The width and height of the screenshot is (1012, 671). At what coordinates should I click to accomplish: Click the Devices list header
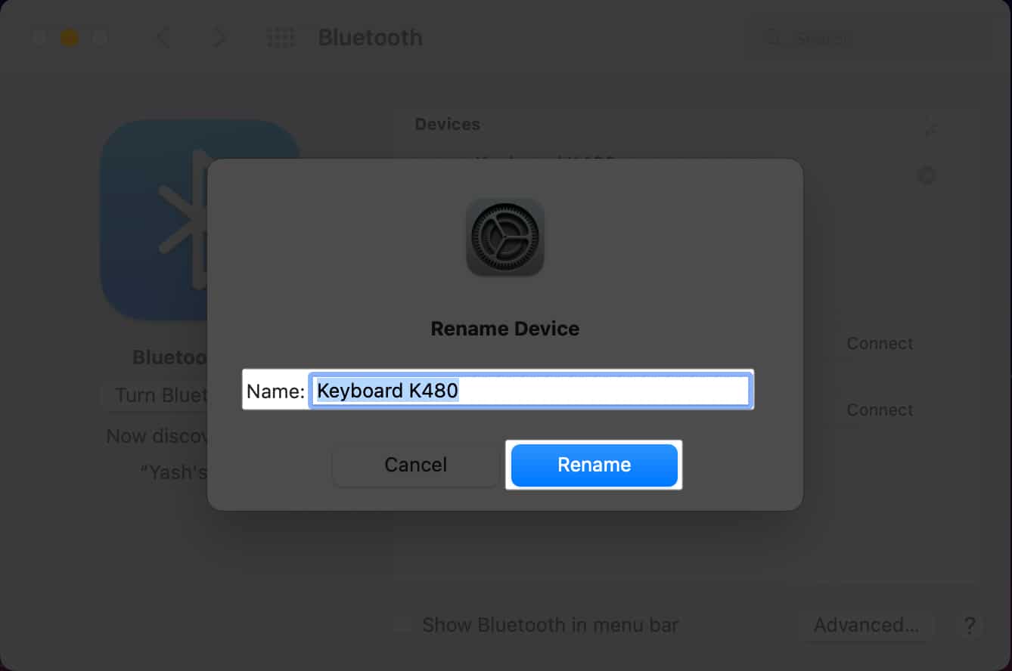coord(448,124)
